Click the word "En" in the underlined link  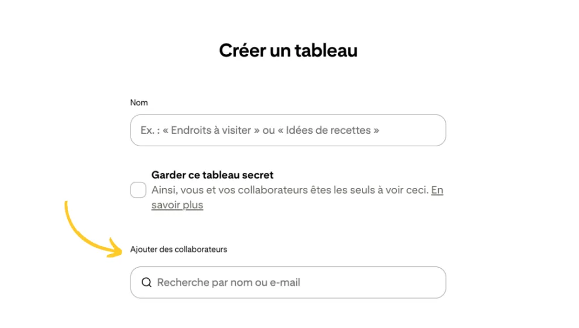[437, 190]
